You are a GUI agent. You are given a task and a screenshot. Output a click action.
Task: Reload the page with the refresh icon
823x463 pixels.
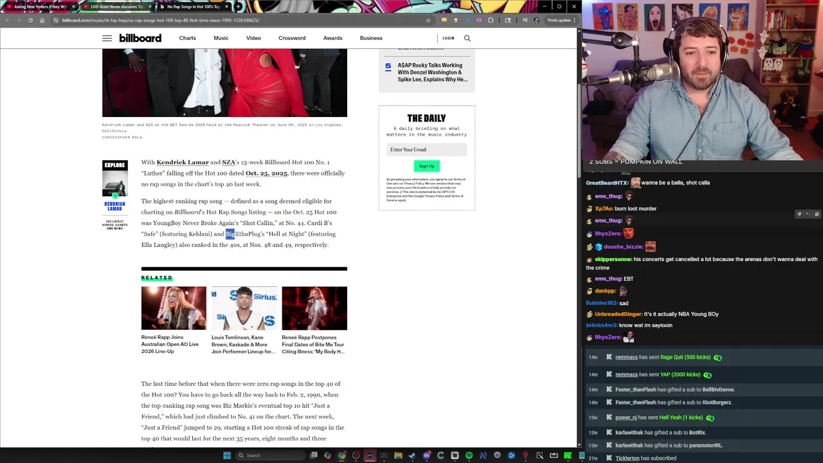click(30, 20)
